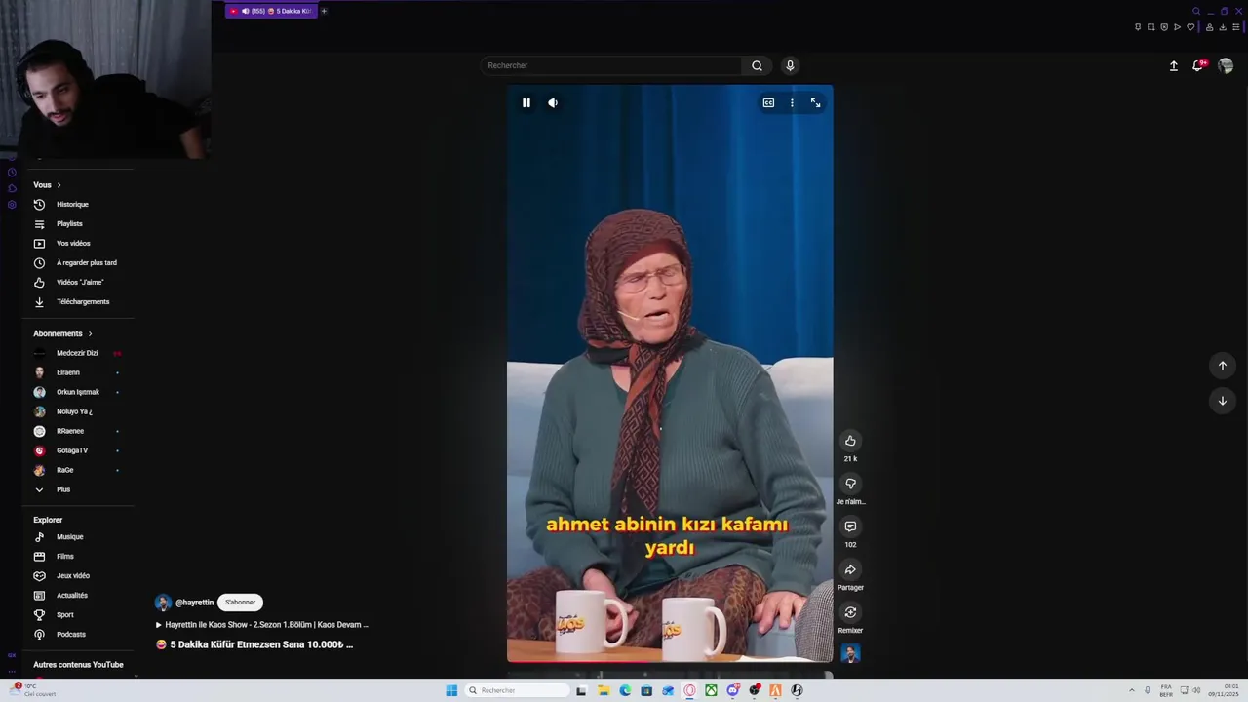The width and height of the screenshot is (1248, 702).
Task: Expand the Vous section chevron
Action: 58,185
